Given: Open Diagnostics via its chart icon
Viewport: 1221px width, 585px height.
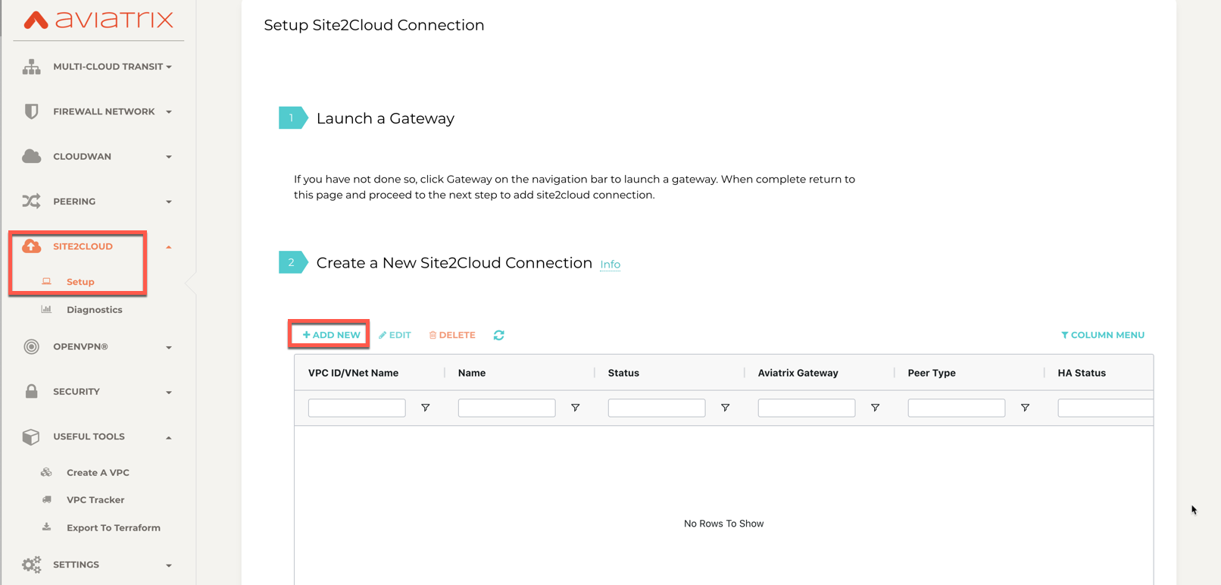Looking at the screenshot, I should [x=47, y=309].
